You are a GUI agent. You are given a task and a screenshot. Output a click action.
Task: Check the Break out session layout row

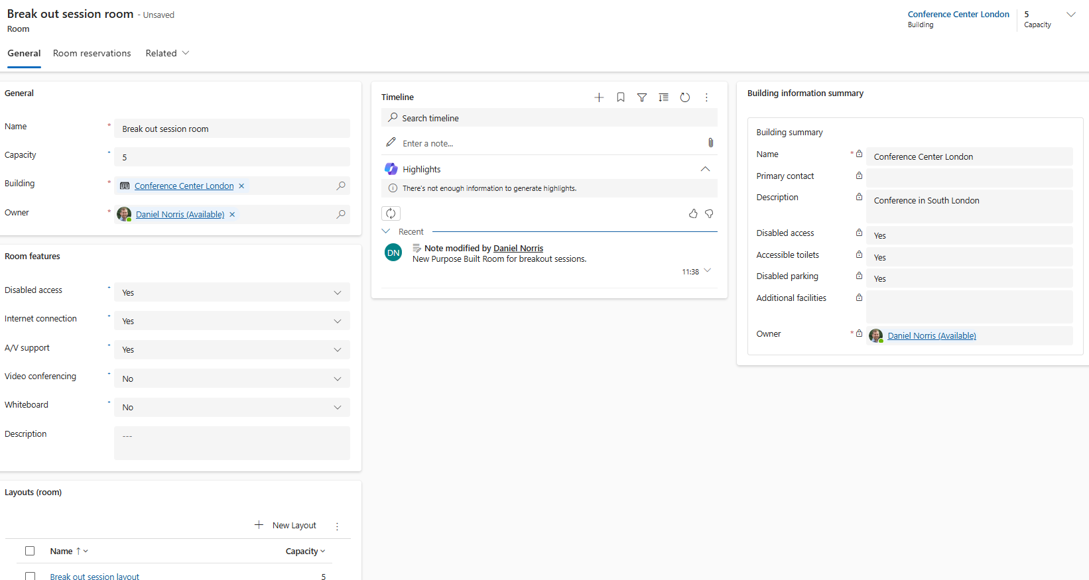(30, 577)
